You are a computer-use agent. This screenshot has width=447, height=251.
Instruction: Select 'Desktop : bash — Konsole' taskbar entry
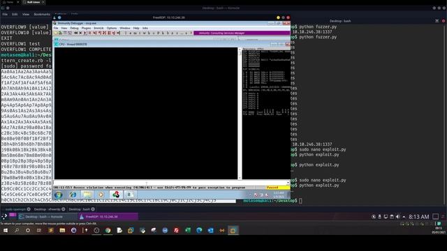tap(47, 217)
